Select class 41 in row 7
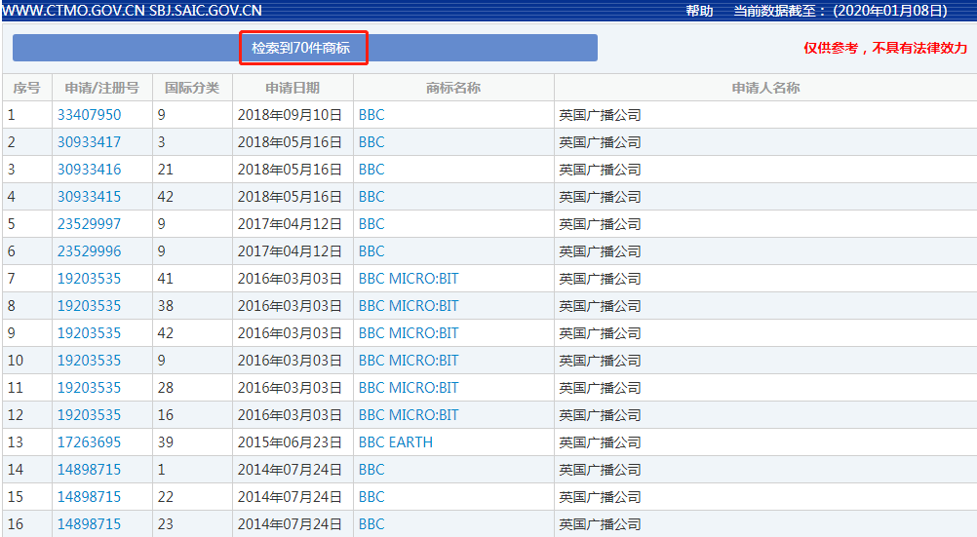 165,279
